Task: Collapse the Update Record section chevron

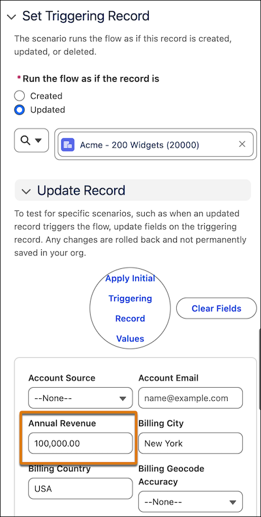Action: click(26, 191)
